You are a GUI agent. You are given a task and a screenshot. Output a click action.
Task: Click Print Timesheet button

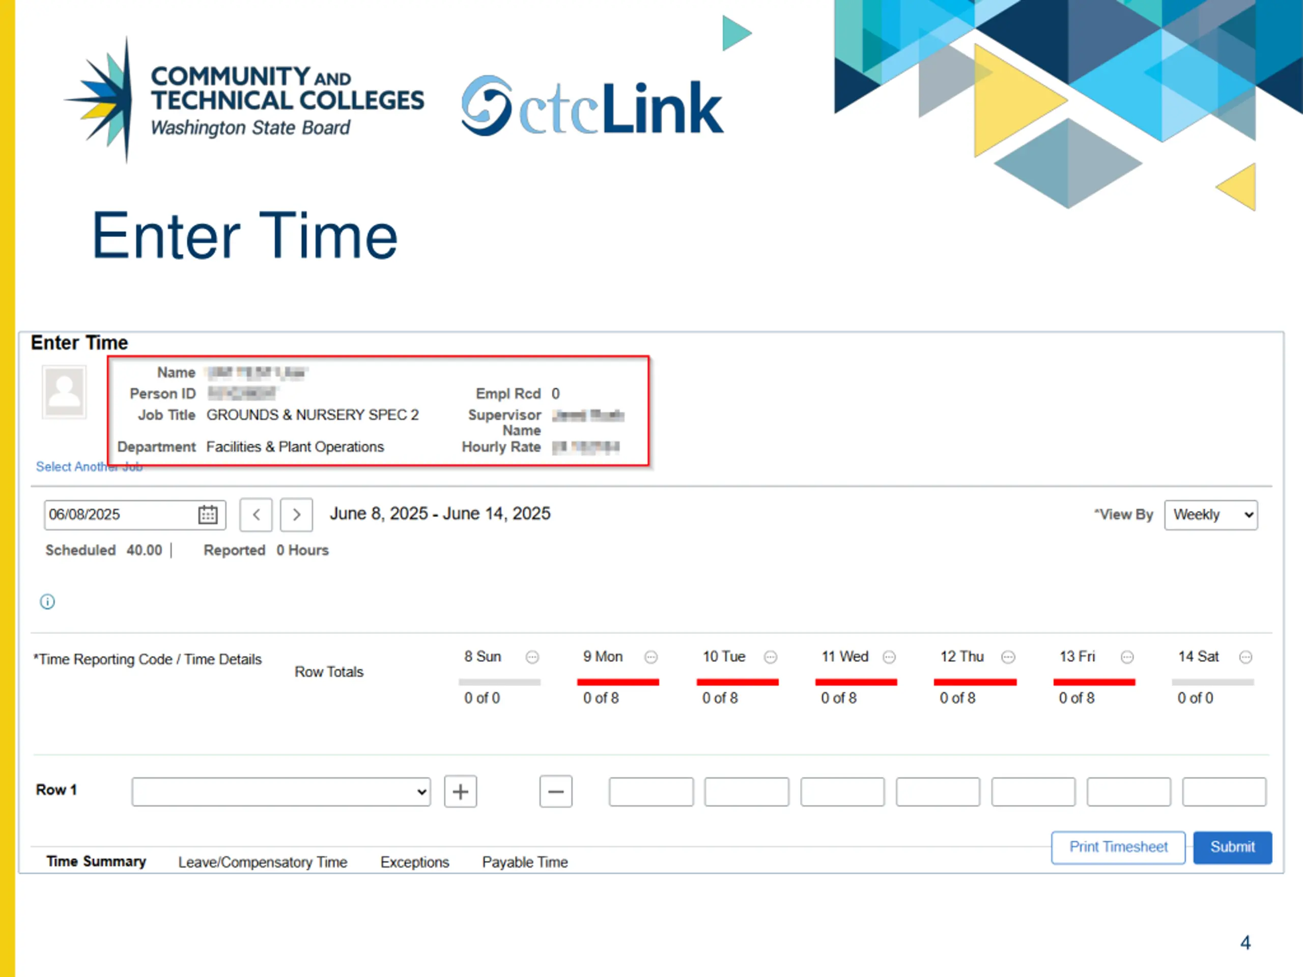click(x=1118, y=847)
